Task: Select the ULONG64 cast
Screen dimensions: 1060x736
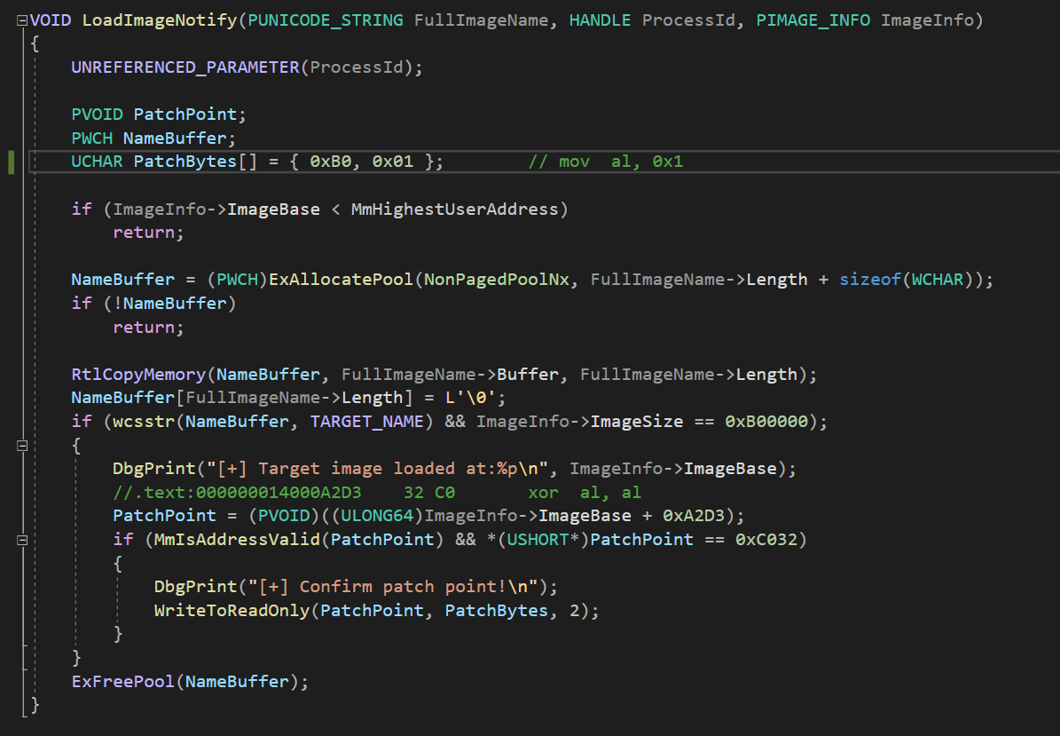Action: tap(377, 516)
